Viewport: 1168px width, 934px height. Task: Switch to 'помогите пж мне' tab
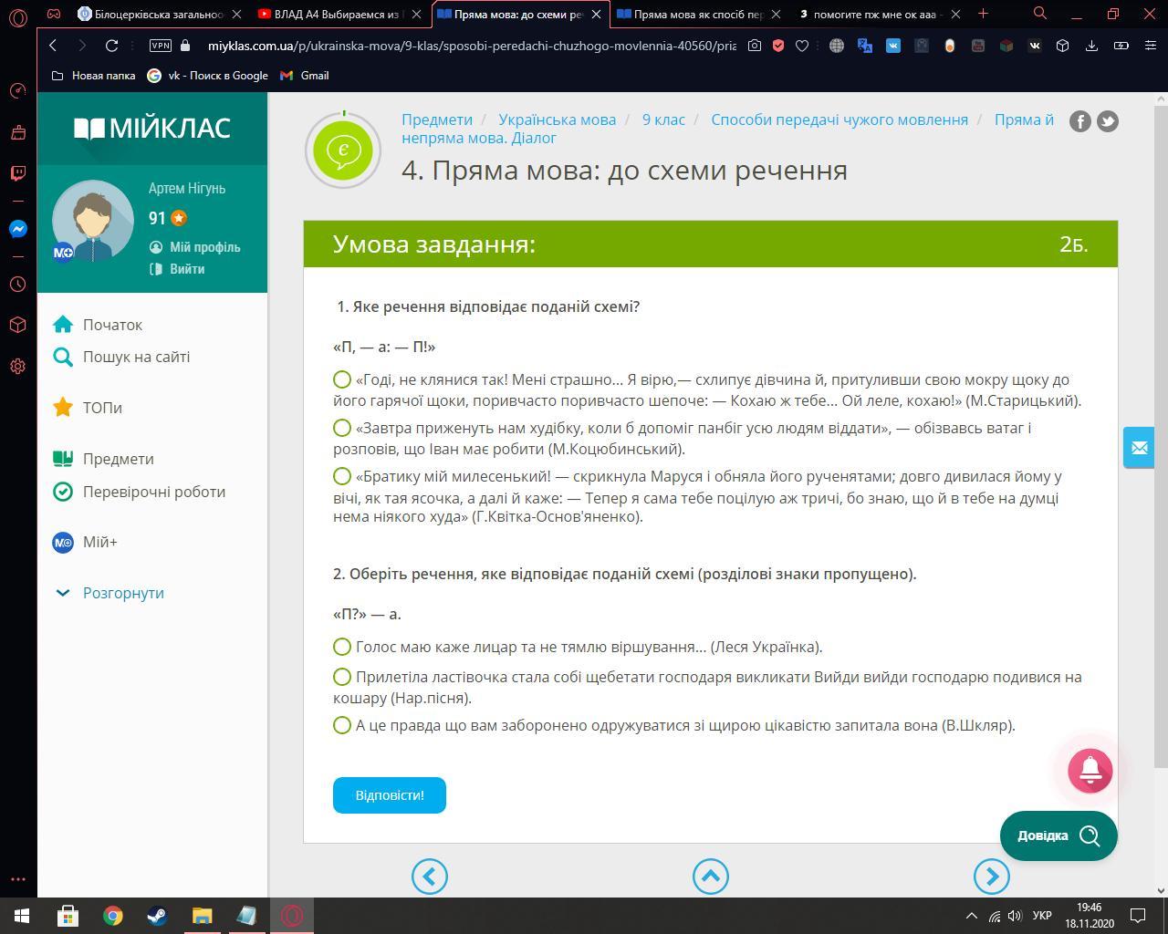point(877,14)
